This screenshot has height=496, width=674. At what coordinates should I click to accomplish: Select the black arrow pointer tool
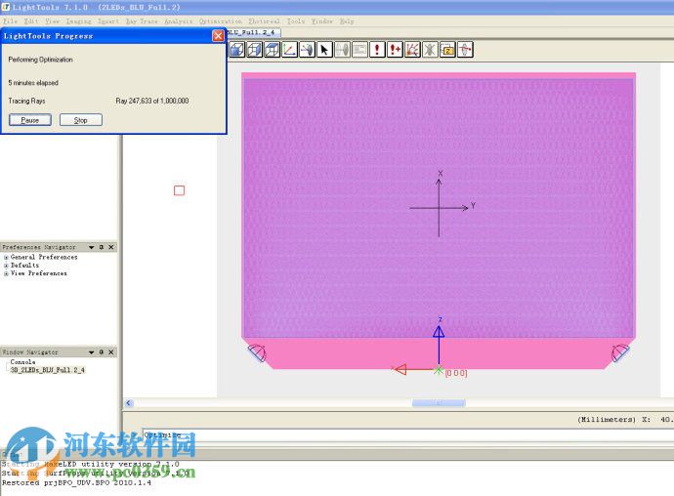(324, 50)
